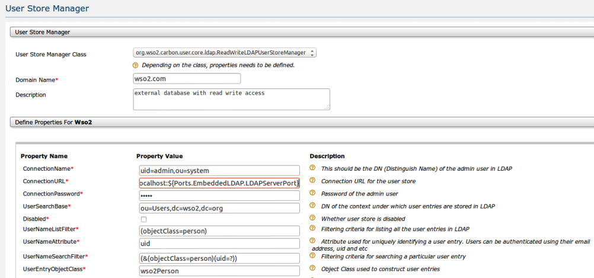Screen dimensions: 594x278
Task: Click the 'UserNameSearchFilter' property label
Action: [x=53, y=257]
